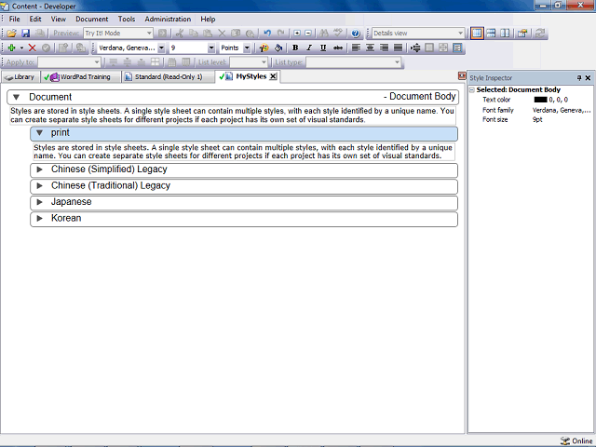Expand Chinese (Traditional) Legacy section

pos(39,186)
